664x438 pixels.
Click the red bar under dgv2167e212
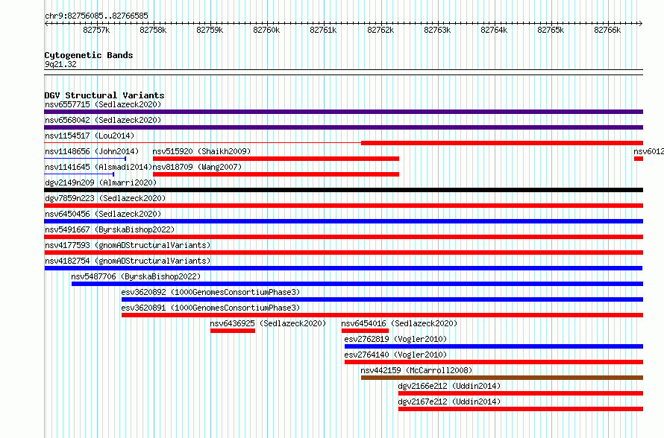(521, 409)
